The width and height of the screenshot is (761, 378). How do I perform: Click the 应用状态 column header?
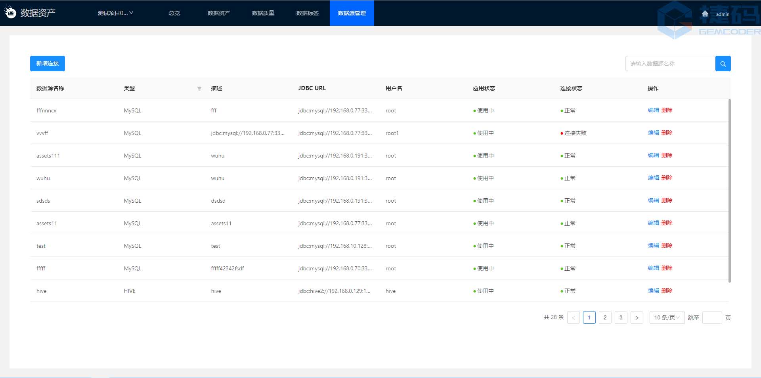click(484, 88)
